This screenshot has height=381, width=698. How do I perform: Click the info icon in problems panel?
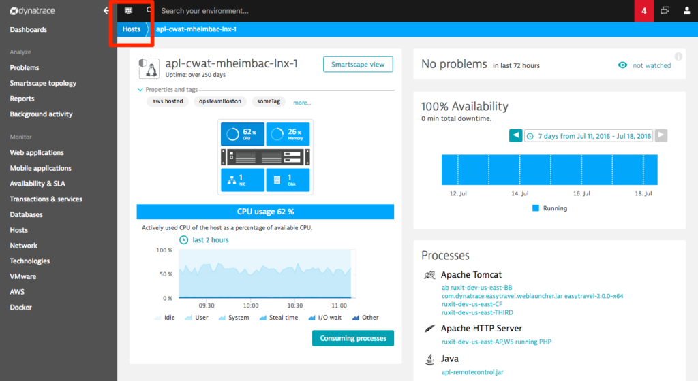point(678,56)
